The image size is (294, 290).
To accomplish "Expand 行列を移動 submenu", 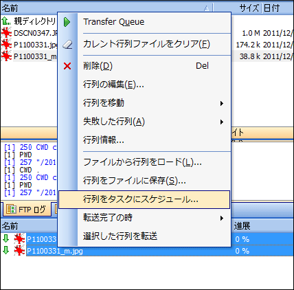I will [144, 103].
